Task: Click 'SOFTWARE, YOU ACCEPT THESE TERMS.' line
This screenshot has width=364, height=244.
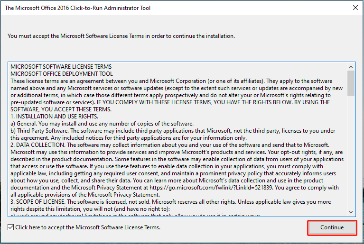Action: [61, 109]
